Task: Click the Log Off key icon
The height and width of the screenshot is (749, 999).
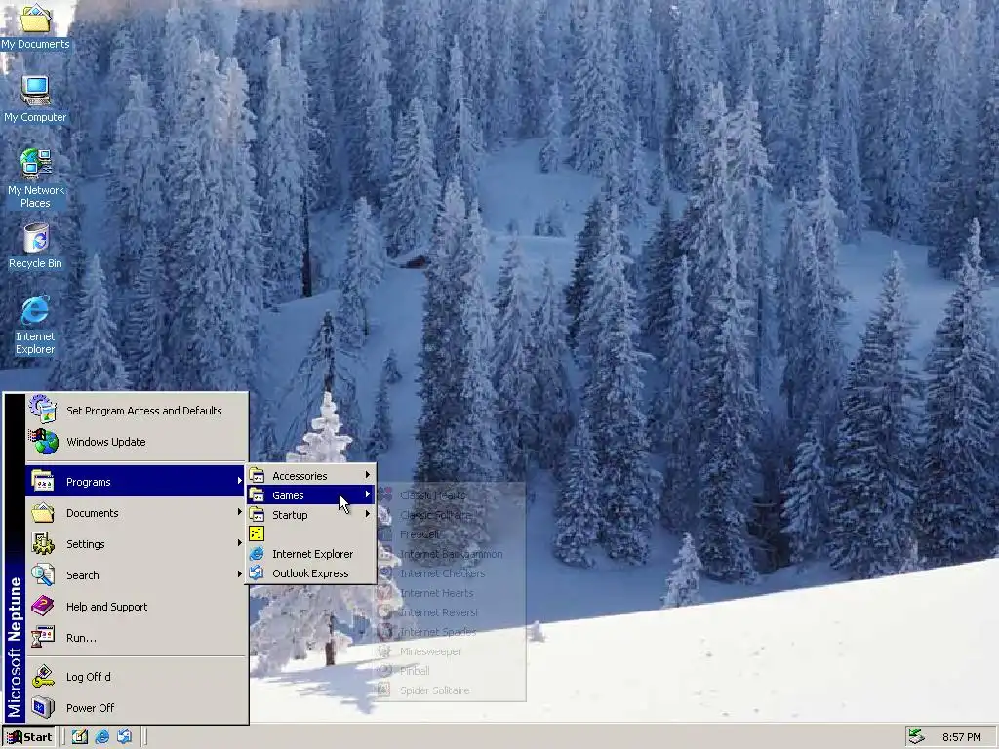Action: (x=43, y=677)
